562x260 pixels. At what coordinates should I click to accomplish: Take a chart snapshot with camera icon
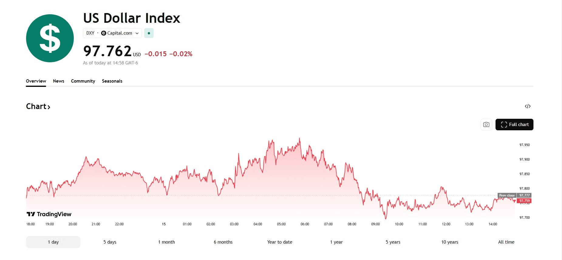coord(486,125)
